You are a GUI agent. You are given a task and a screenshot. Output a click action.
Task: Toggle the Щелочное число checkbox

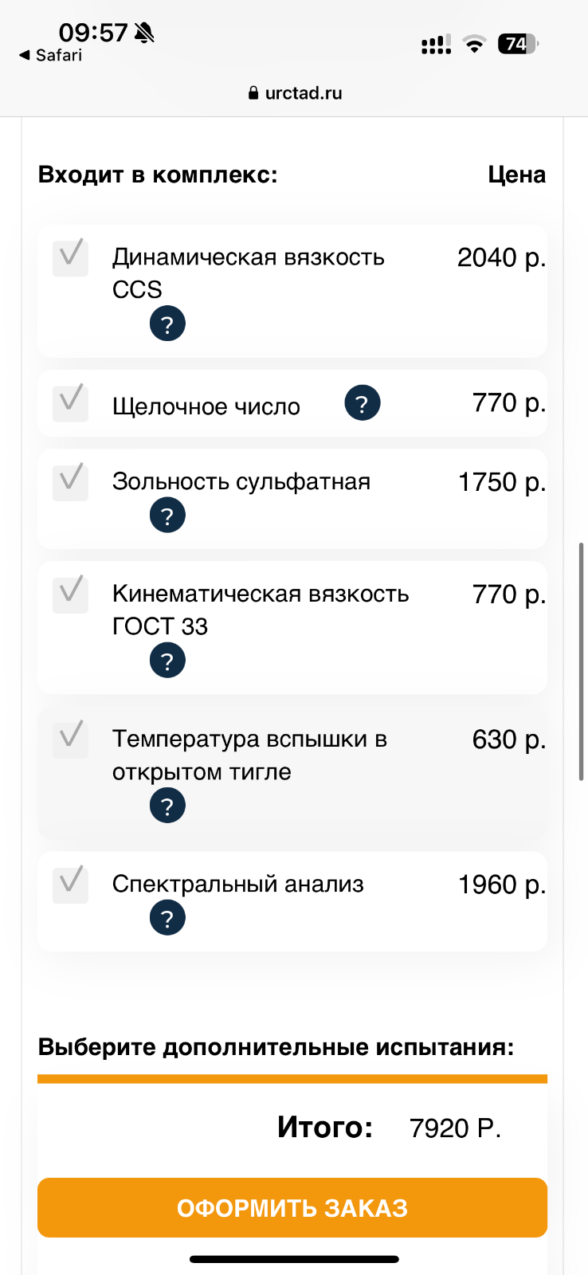[x=70, y=403]
